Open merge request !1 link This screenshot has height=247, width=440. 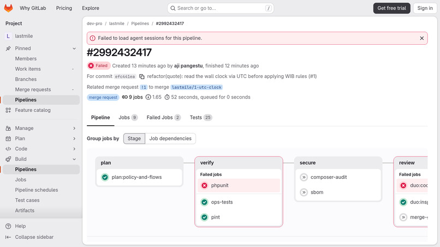pos(144,87)
